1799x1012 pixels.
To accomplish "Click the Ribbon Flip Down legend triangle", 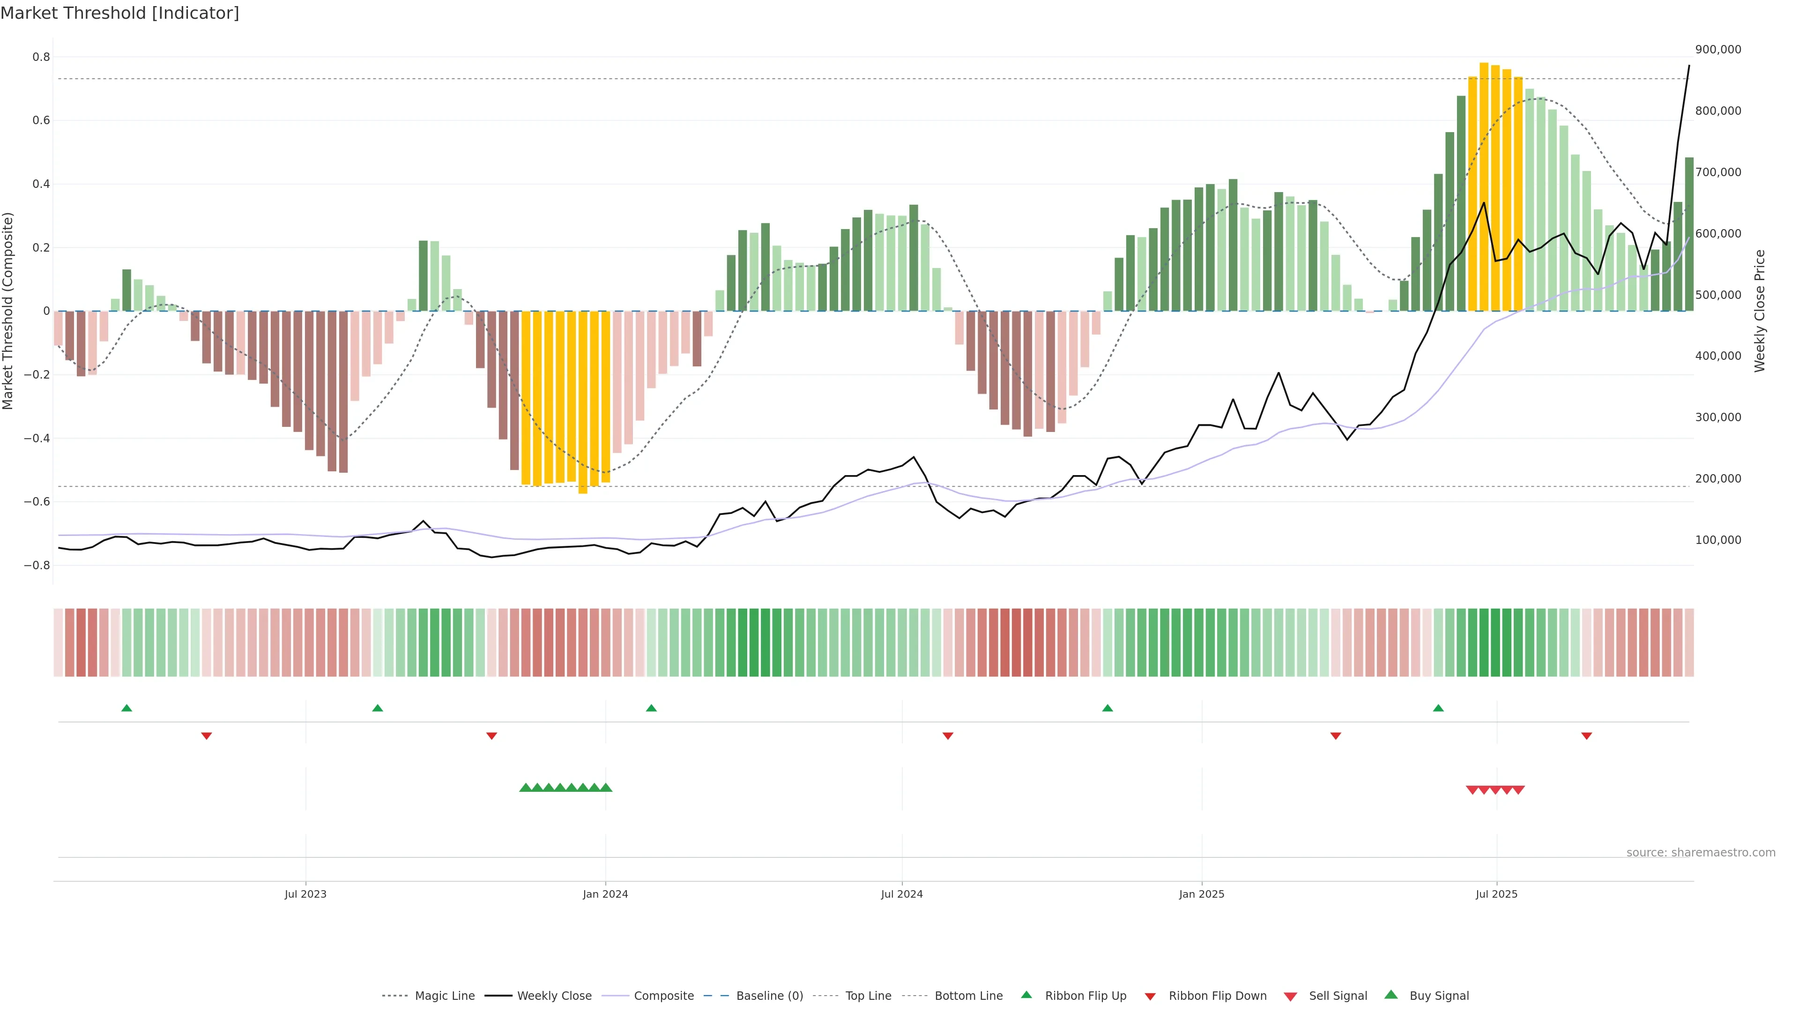I will 1150,996.
